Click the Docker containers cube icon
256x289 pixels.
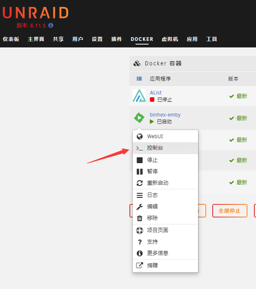point(137,63)
